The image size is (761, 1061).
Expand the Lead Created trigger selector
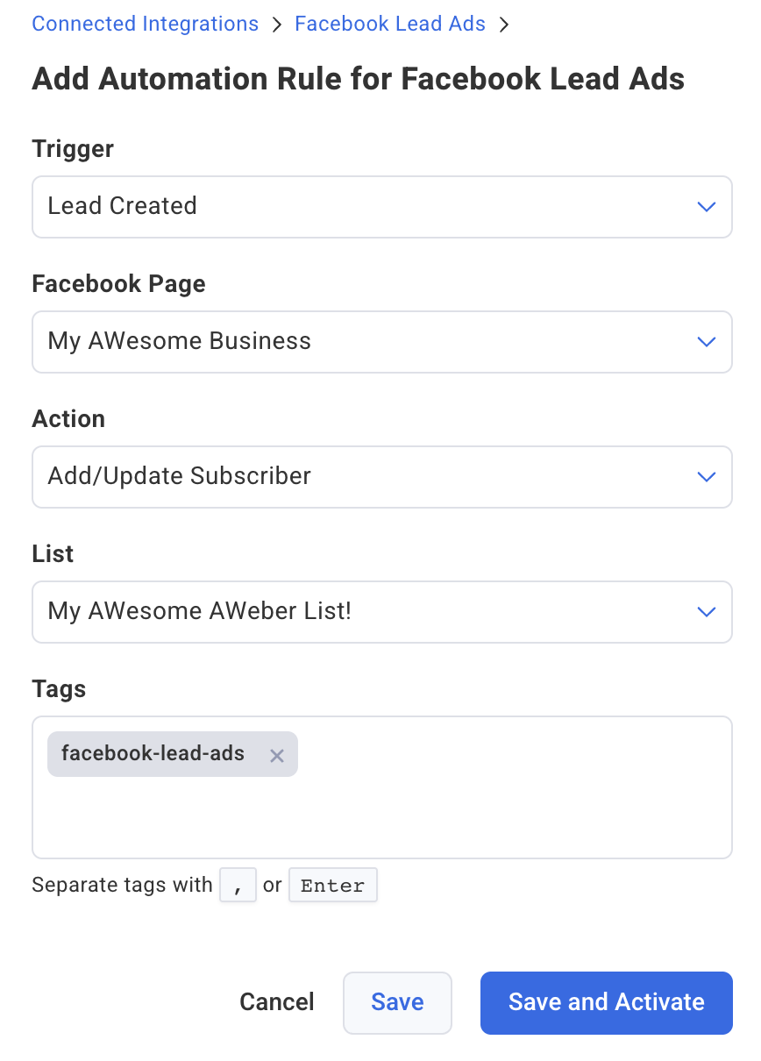tap(381, 207)
